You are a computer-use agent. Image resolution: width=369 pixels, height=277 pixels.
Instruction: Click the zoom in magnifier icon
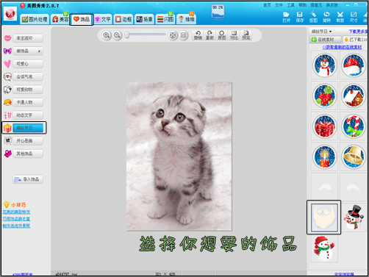pos(106,35)
